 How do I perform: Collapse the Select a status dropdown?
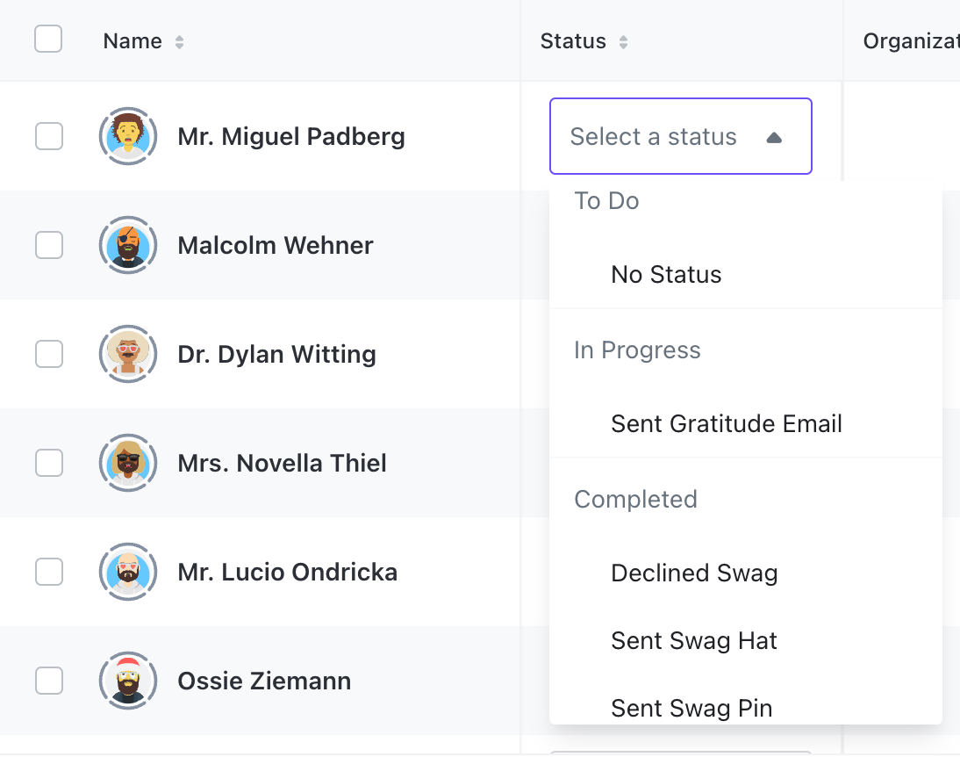(x=681, y=136)
